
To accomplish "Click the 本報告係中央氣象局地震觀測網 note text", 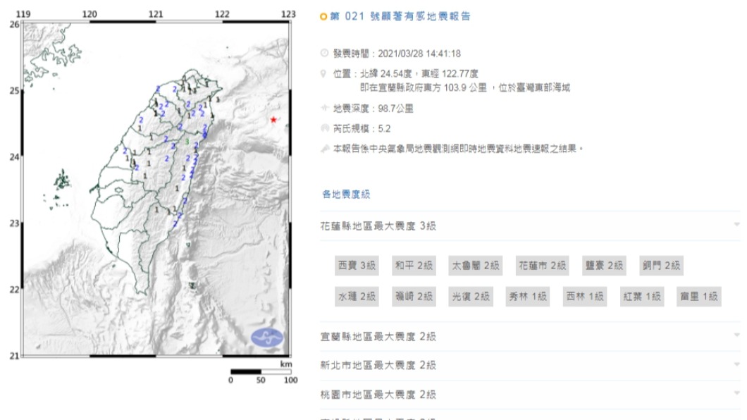I will pos(458,149).
